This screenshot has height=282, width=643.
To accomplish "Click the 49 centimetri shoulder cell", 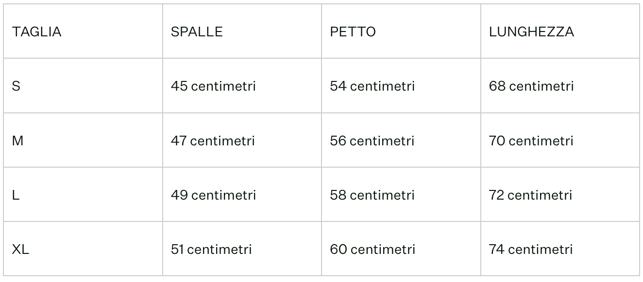I will (213, 195).
